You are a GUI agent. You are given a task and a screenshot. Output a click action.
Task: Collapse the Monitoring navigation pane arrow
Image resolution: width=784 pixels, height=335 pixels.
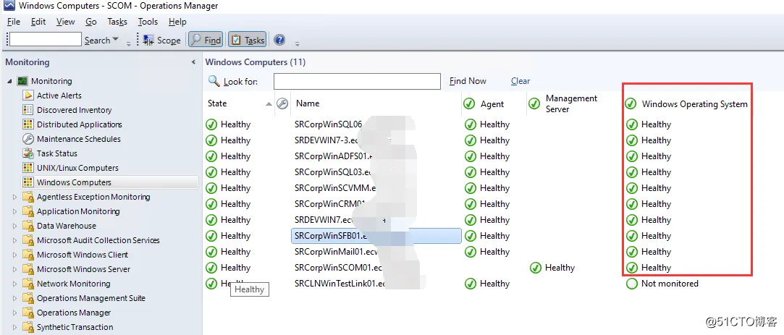(x=193, y=62)
